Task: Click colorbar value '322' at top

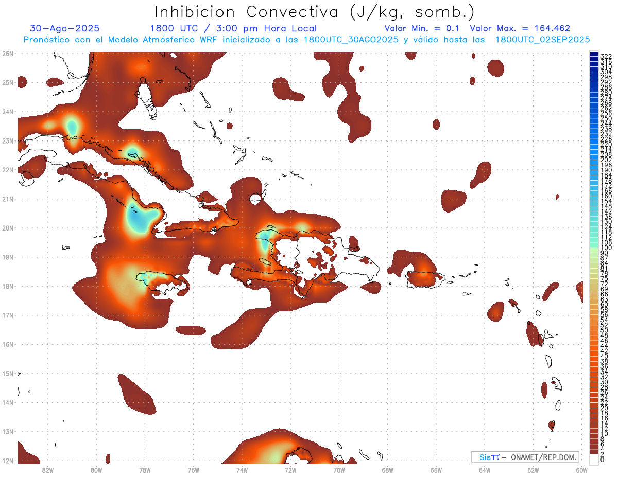Action: [606, 56]
